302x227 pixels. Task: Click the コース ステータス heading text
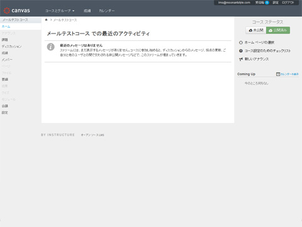pyautogui.click(x=267, y=22)
